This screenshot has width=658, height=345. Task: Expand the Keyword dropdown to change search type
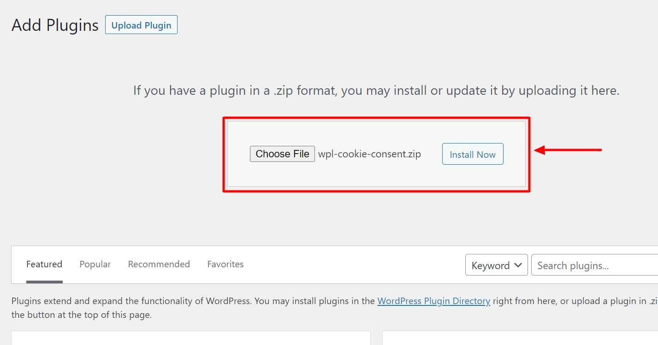[496, 265]
